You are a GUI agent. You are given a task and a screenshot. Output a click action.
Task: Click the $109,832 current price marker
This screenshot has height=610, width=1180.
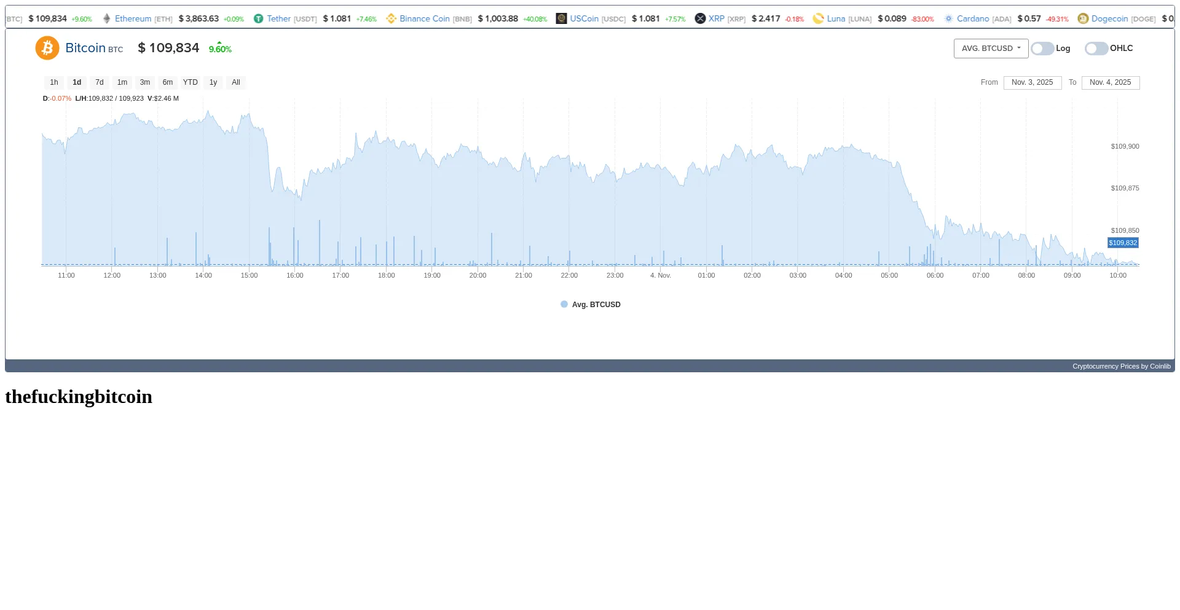point(1123,243)
